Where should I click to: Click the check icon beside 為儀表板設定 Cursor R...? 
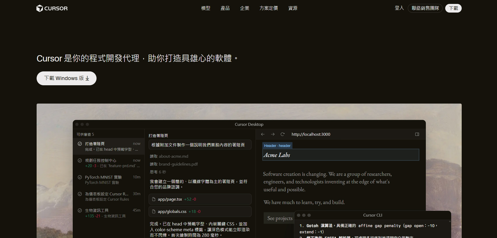[80, 194]
